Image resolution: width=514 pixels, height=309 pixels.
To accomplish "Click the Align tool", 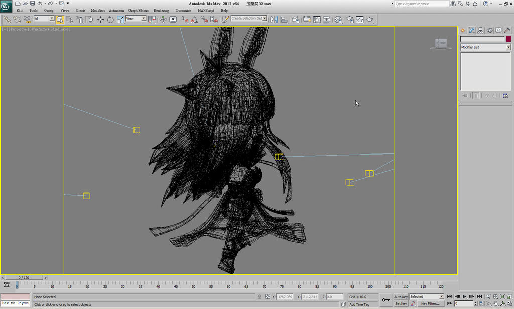I will click(284, 20).
